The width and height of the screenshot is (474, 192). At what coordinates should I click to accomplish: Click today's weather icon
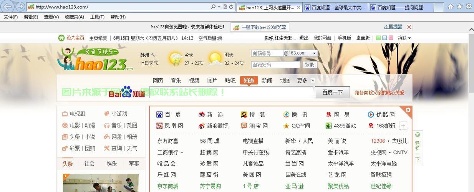click(176, 59)
